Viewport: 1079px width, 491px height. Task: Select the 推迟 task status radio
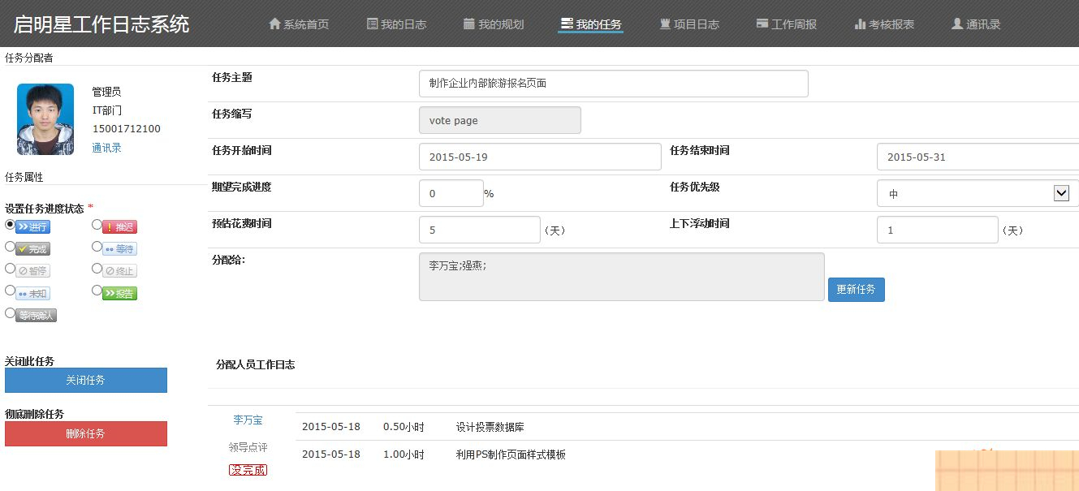(97, 227)
